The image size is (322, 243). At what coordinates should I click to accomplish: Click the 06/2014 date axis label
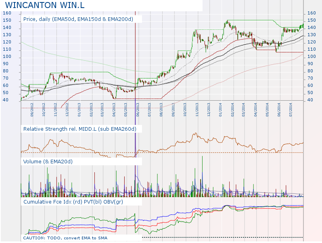click(279, 110)
